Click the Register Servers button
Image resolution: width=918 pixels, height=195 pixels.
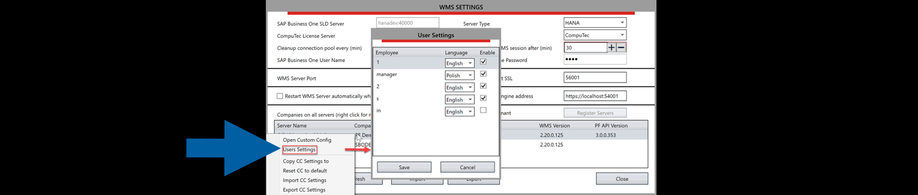point(595,113)
